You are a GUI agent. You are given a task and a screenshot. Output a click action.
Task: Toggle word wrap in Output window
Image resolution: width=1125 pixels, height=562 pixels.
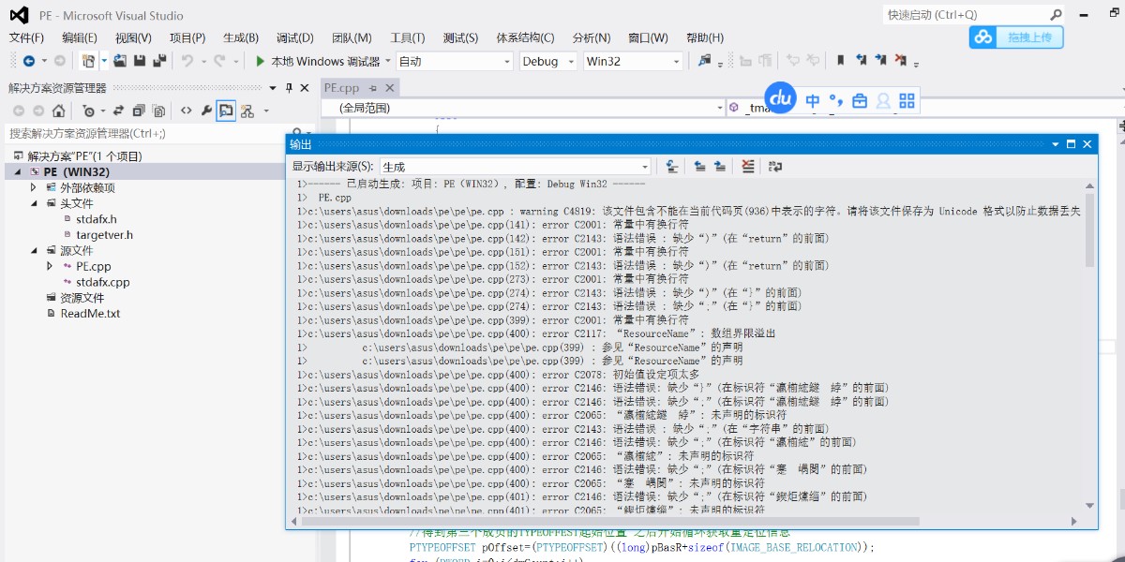(x=775, y=166)
